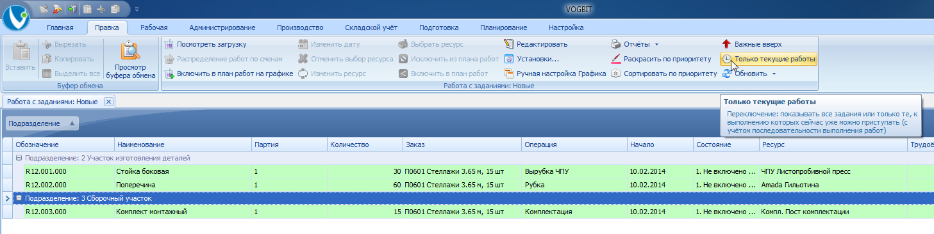Sort by the Обозначение column header
934x234 pixels.
point(63,144)
